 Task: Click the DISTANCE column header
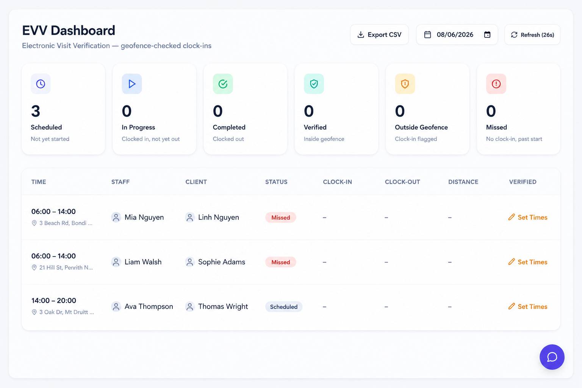(x=463, y=182)
